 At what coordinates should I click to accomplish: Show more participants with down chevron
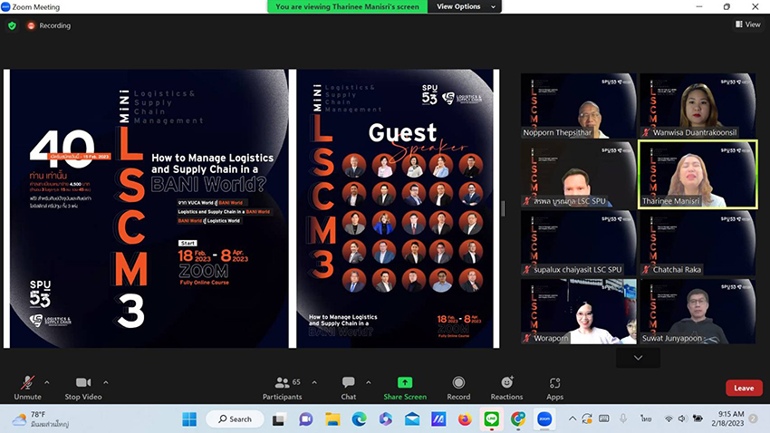tap(638, 358)
